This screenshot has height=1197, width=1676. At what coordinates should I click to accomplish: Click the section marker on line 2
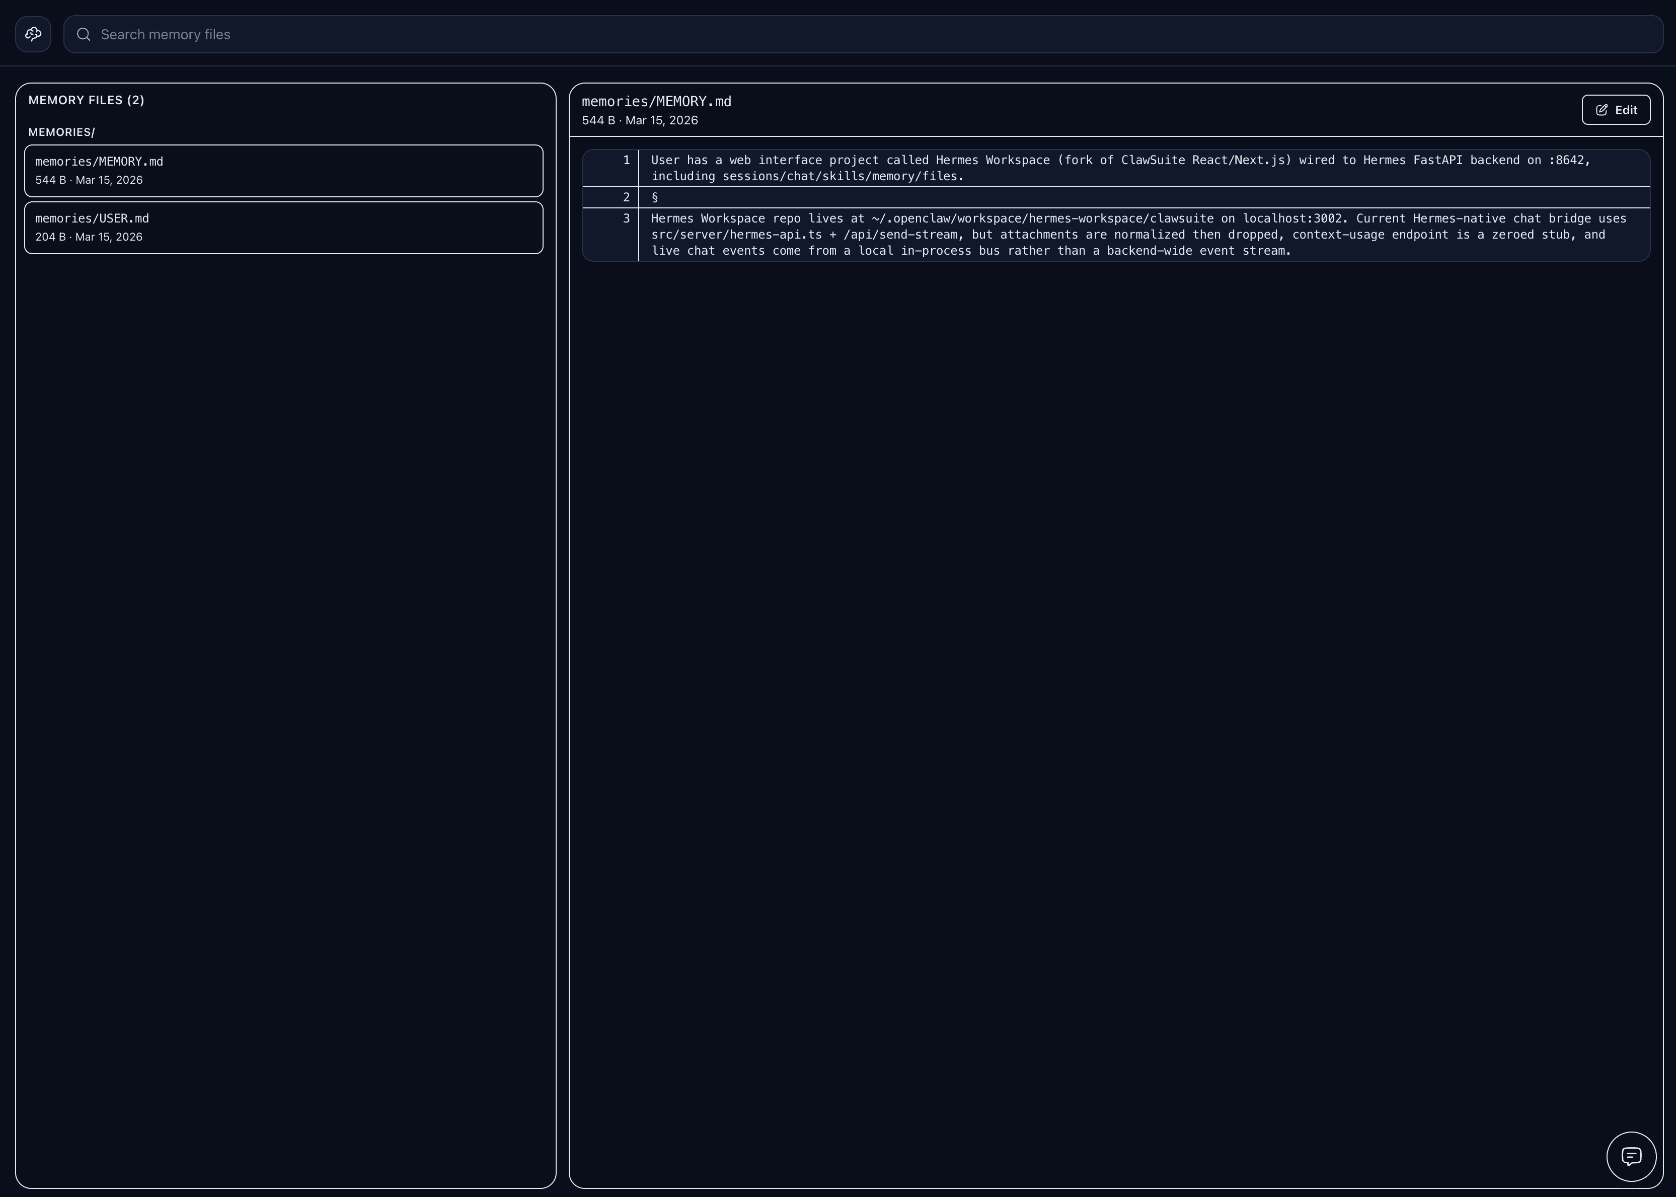pos(655,197)
